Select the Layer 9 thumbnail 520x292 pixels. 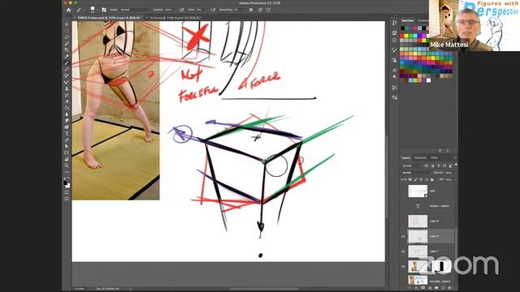418,221
